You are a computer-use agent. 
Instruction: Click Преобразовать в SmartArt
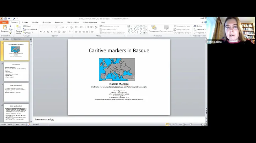[112, 33]
